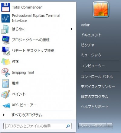
Task: Open コントロール パネル link
Action: [97, 77]
